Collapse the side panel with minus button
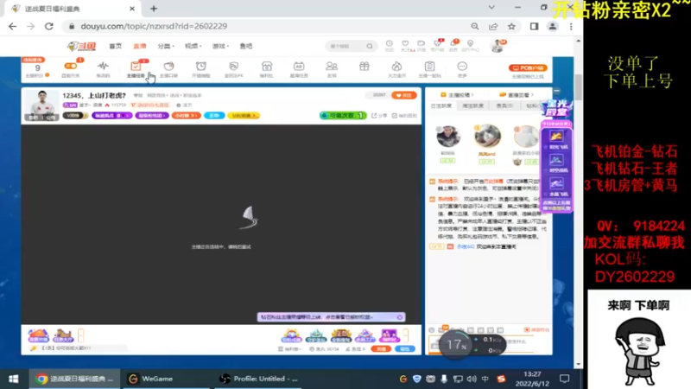 pyautogui.click(x=557, y=91)
